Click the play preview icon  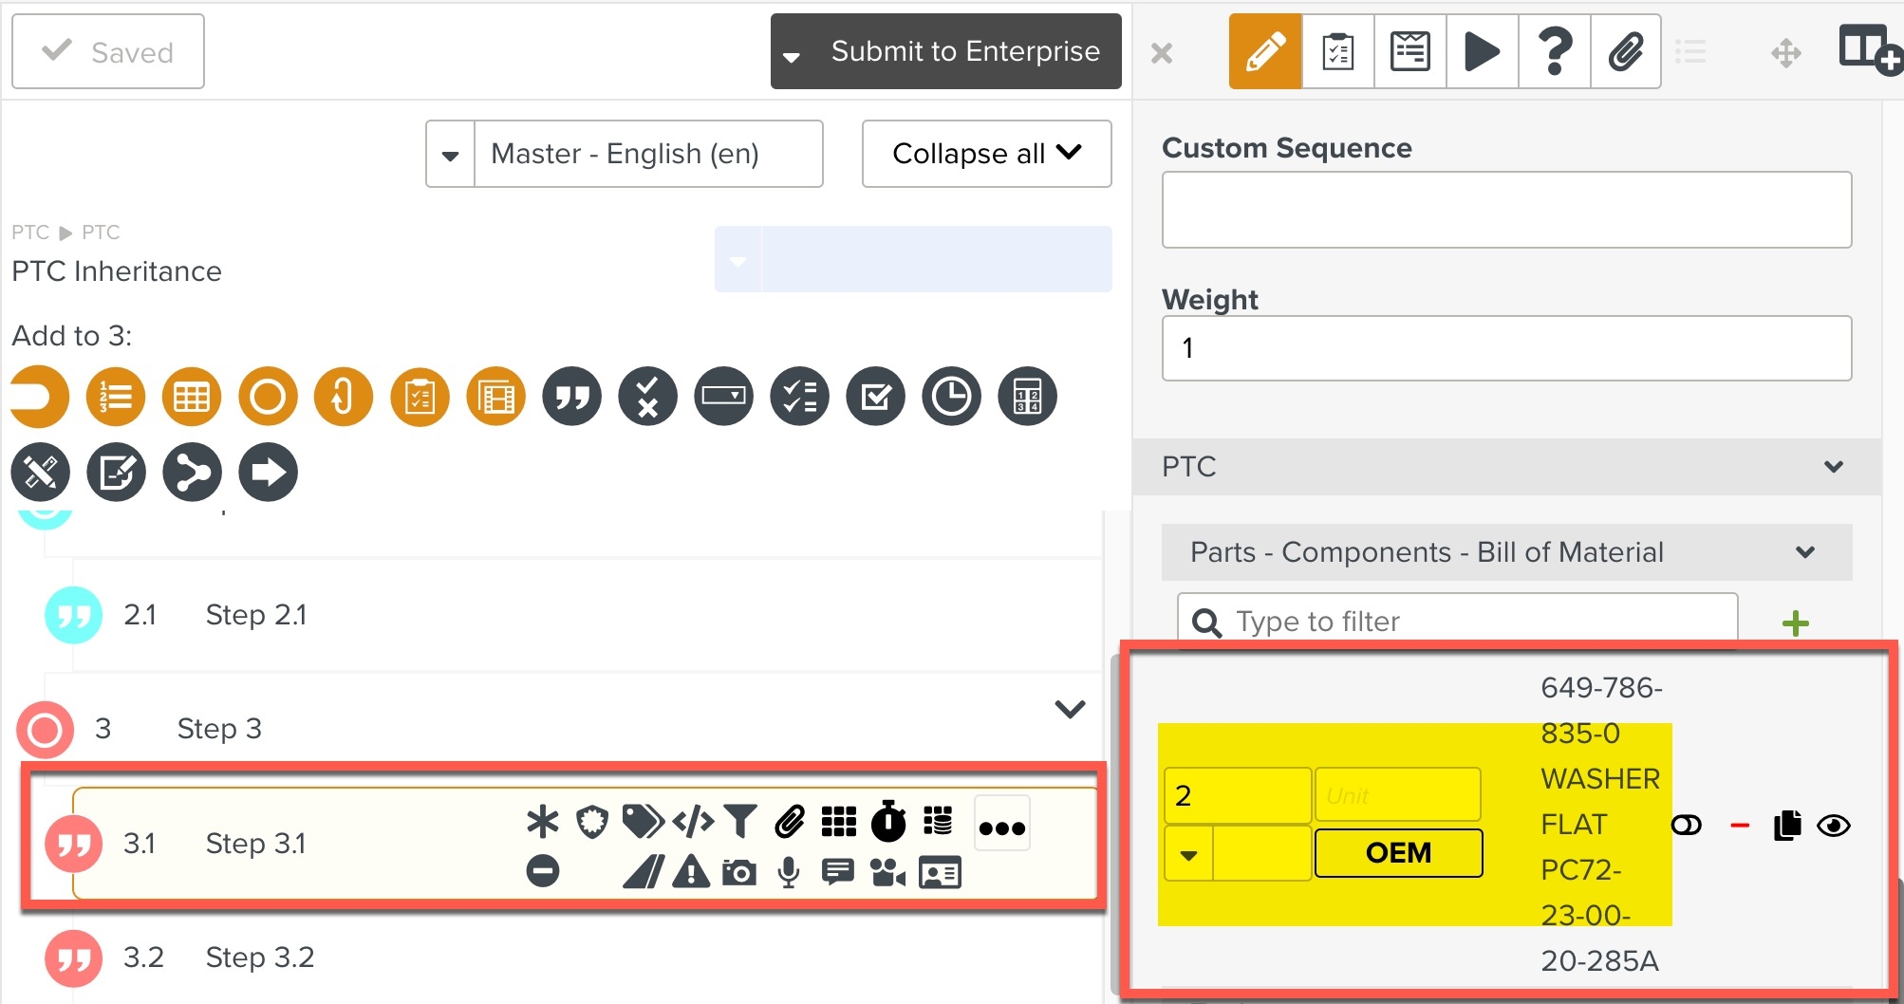point(1482,51)
